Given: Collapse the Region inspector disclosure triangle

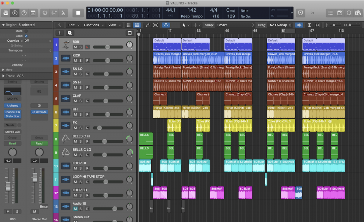Looking at the screenshot, I should pos(3,25).
